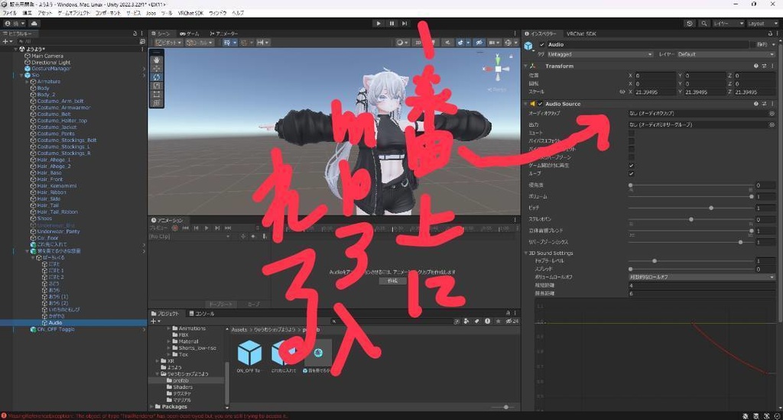Enable the Mute checkbox in Audio Source
783x420 pixels.
click(x=631, y=133)
